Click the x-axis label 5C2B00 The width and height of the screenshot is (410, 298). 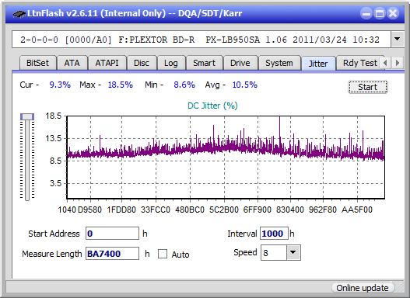(224, 210)
